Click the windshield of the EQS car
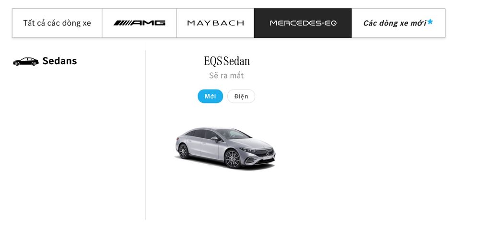This screenshot has height=236, width=491. [x=234, y=134]
